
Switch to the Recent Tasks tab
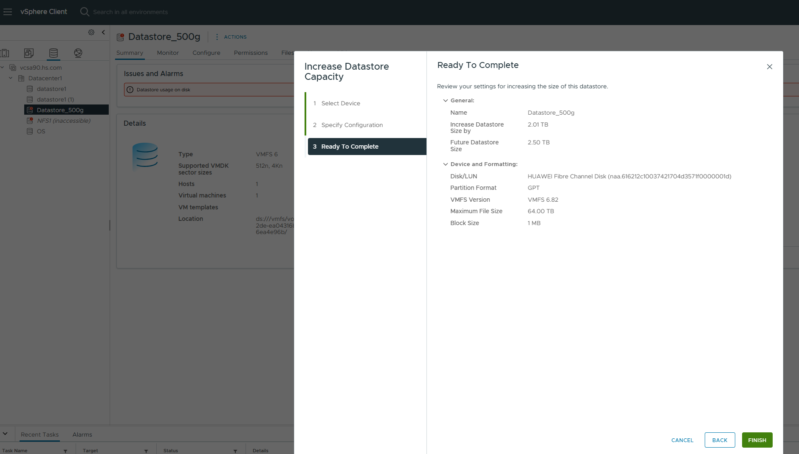[40, 434]
